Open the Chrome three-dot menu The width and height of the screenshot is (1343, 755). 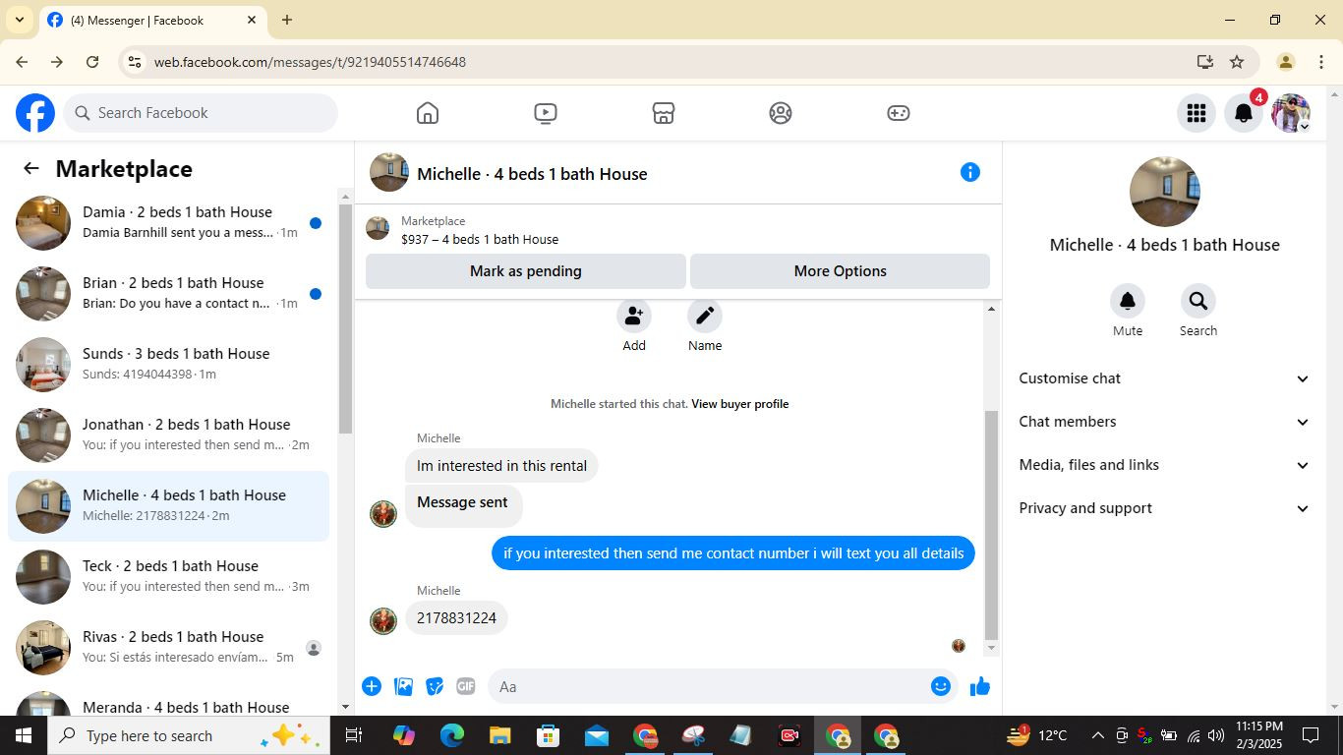coord(1320,62)
